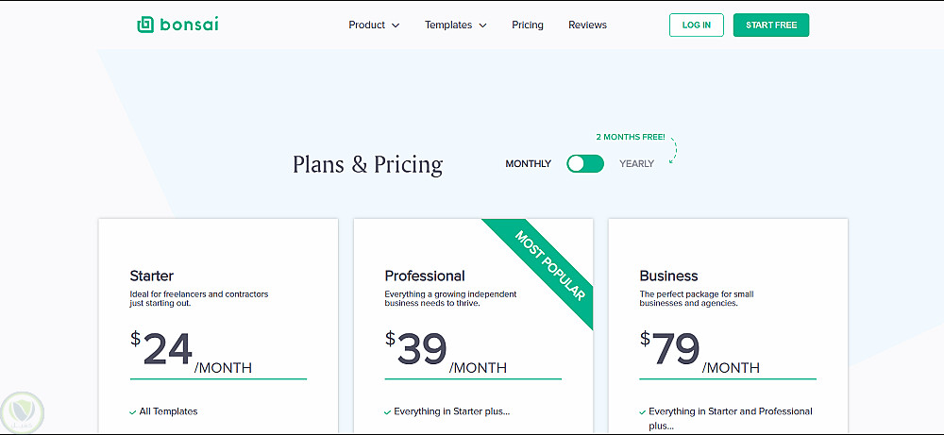
Task: Click the checkmark in the Business plan card
Action: click(x=643, y=411)
